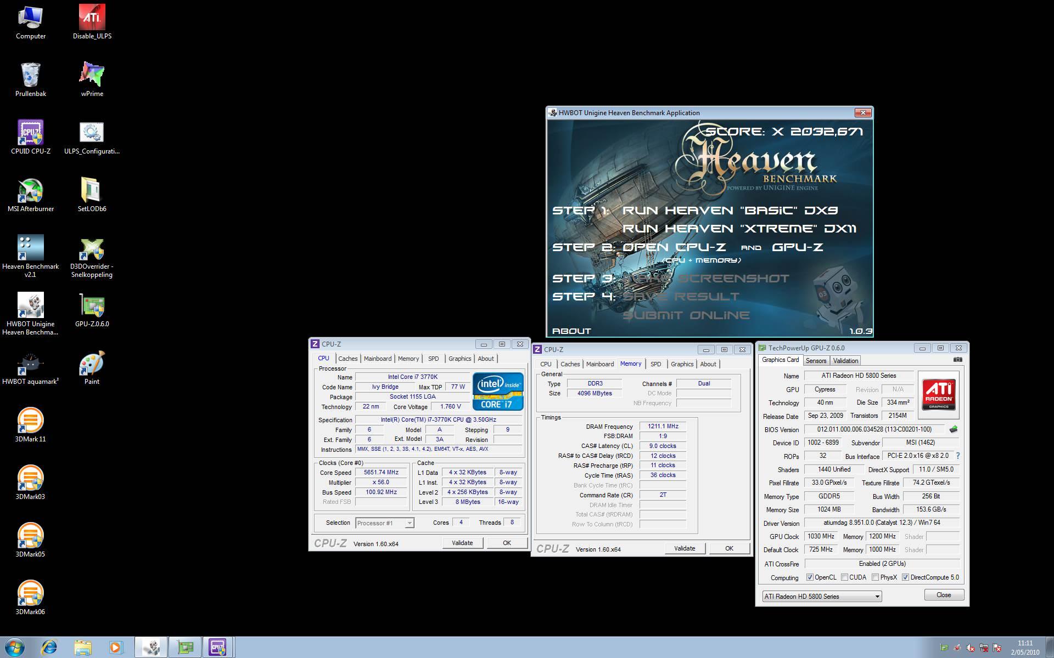Click the Core Speed value 5651.74 MHz
Viewport: 1054px width, 658px height.
(x=381, y=473)
